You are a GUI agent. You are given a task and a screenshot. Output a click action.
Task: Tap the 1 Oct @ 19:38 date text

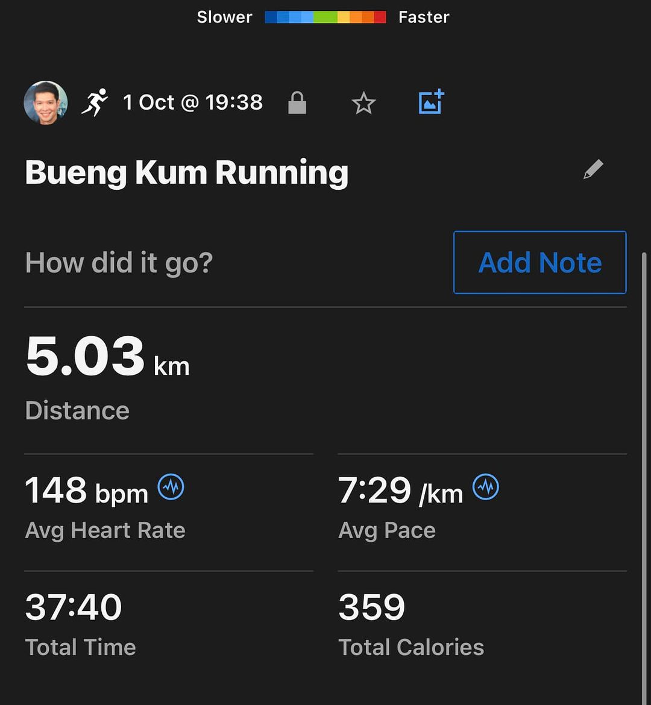192,102
